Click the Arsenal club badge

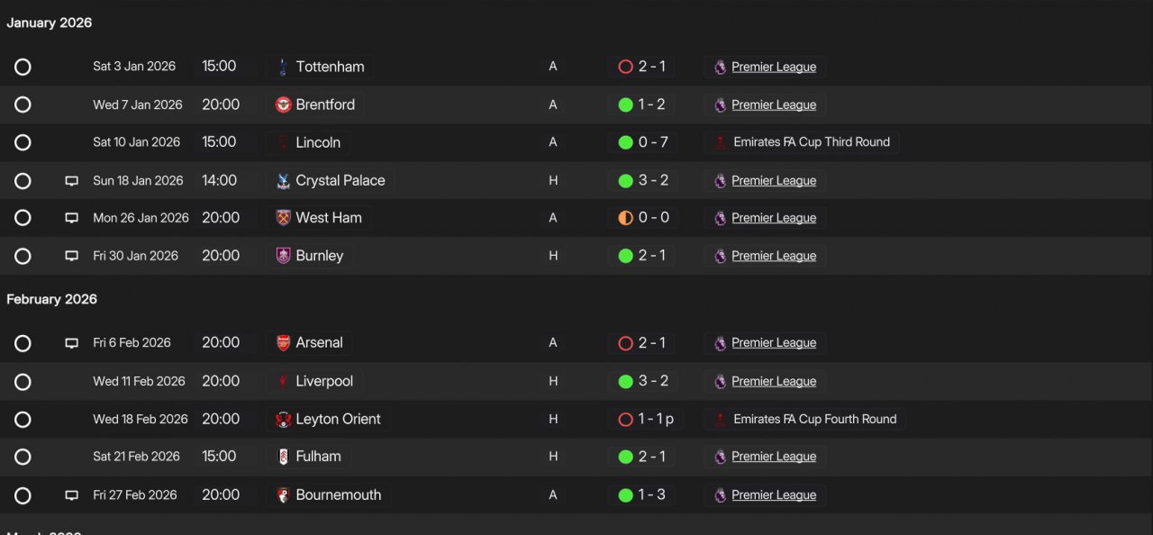(283, 343)
